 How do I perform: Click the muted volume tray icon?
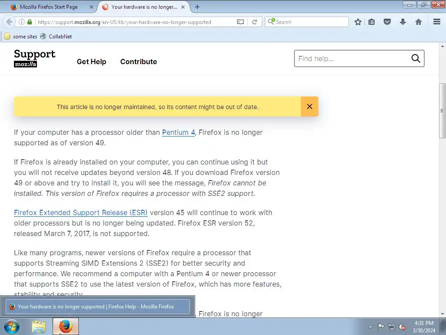click(402, 327)
